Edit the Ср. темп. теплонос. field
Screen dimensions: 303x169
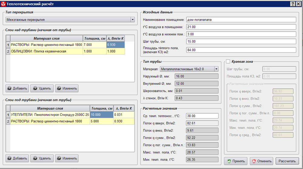pyautogui.click(x=202, y=116)
